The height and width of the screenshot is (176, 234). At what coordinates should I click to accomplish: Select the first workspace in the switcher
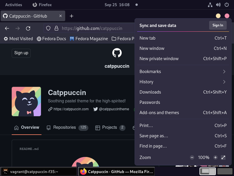point(208,172)
